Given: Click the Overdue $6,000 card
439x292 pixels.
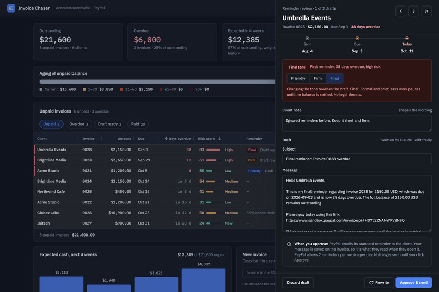Looking at the screenshot, I should (172, 42).
